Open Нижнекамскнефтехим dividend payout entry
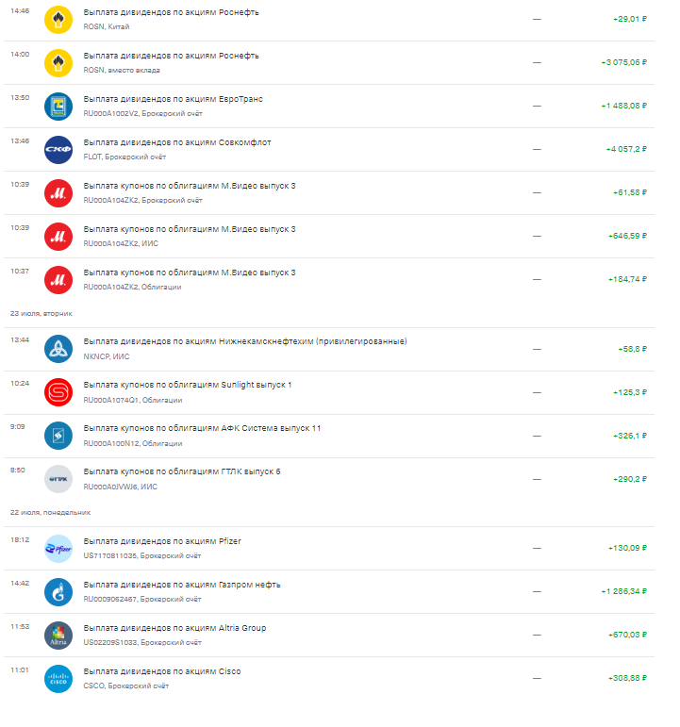This screenshot has height=727, width=680. coord(329,349)
